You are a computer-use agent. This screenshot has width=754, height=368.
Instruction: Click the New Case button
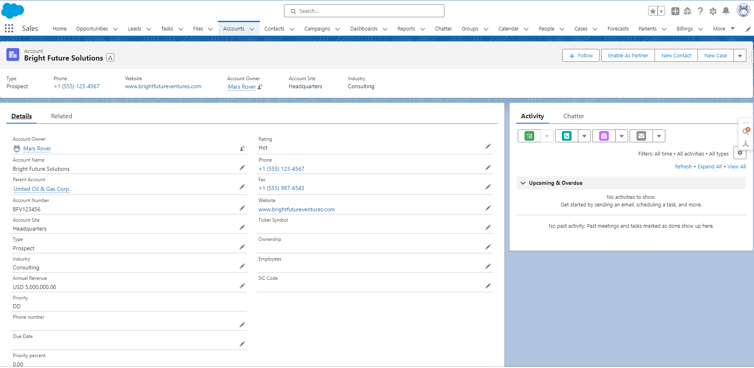[715, 55]
